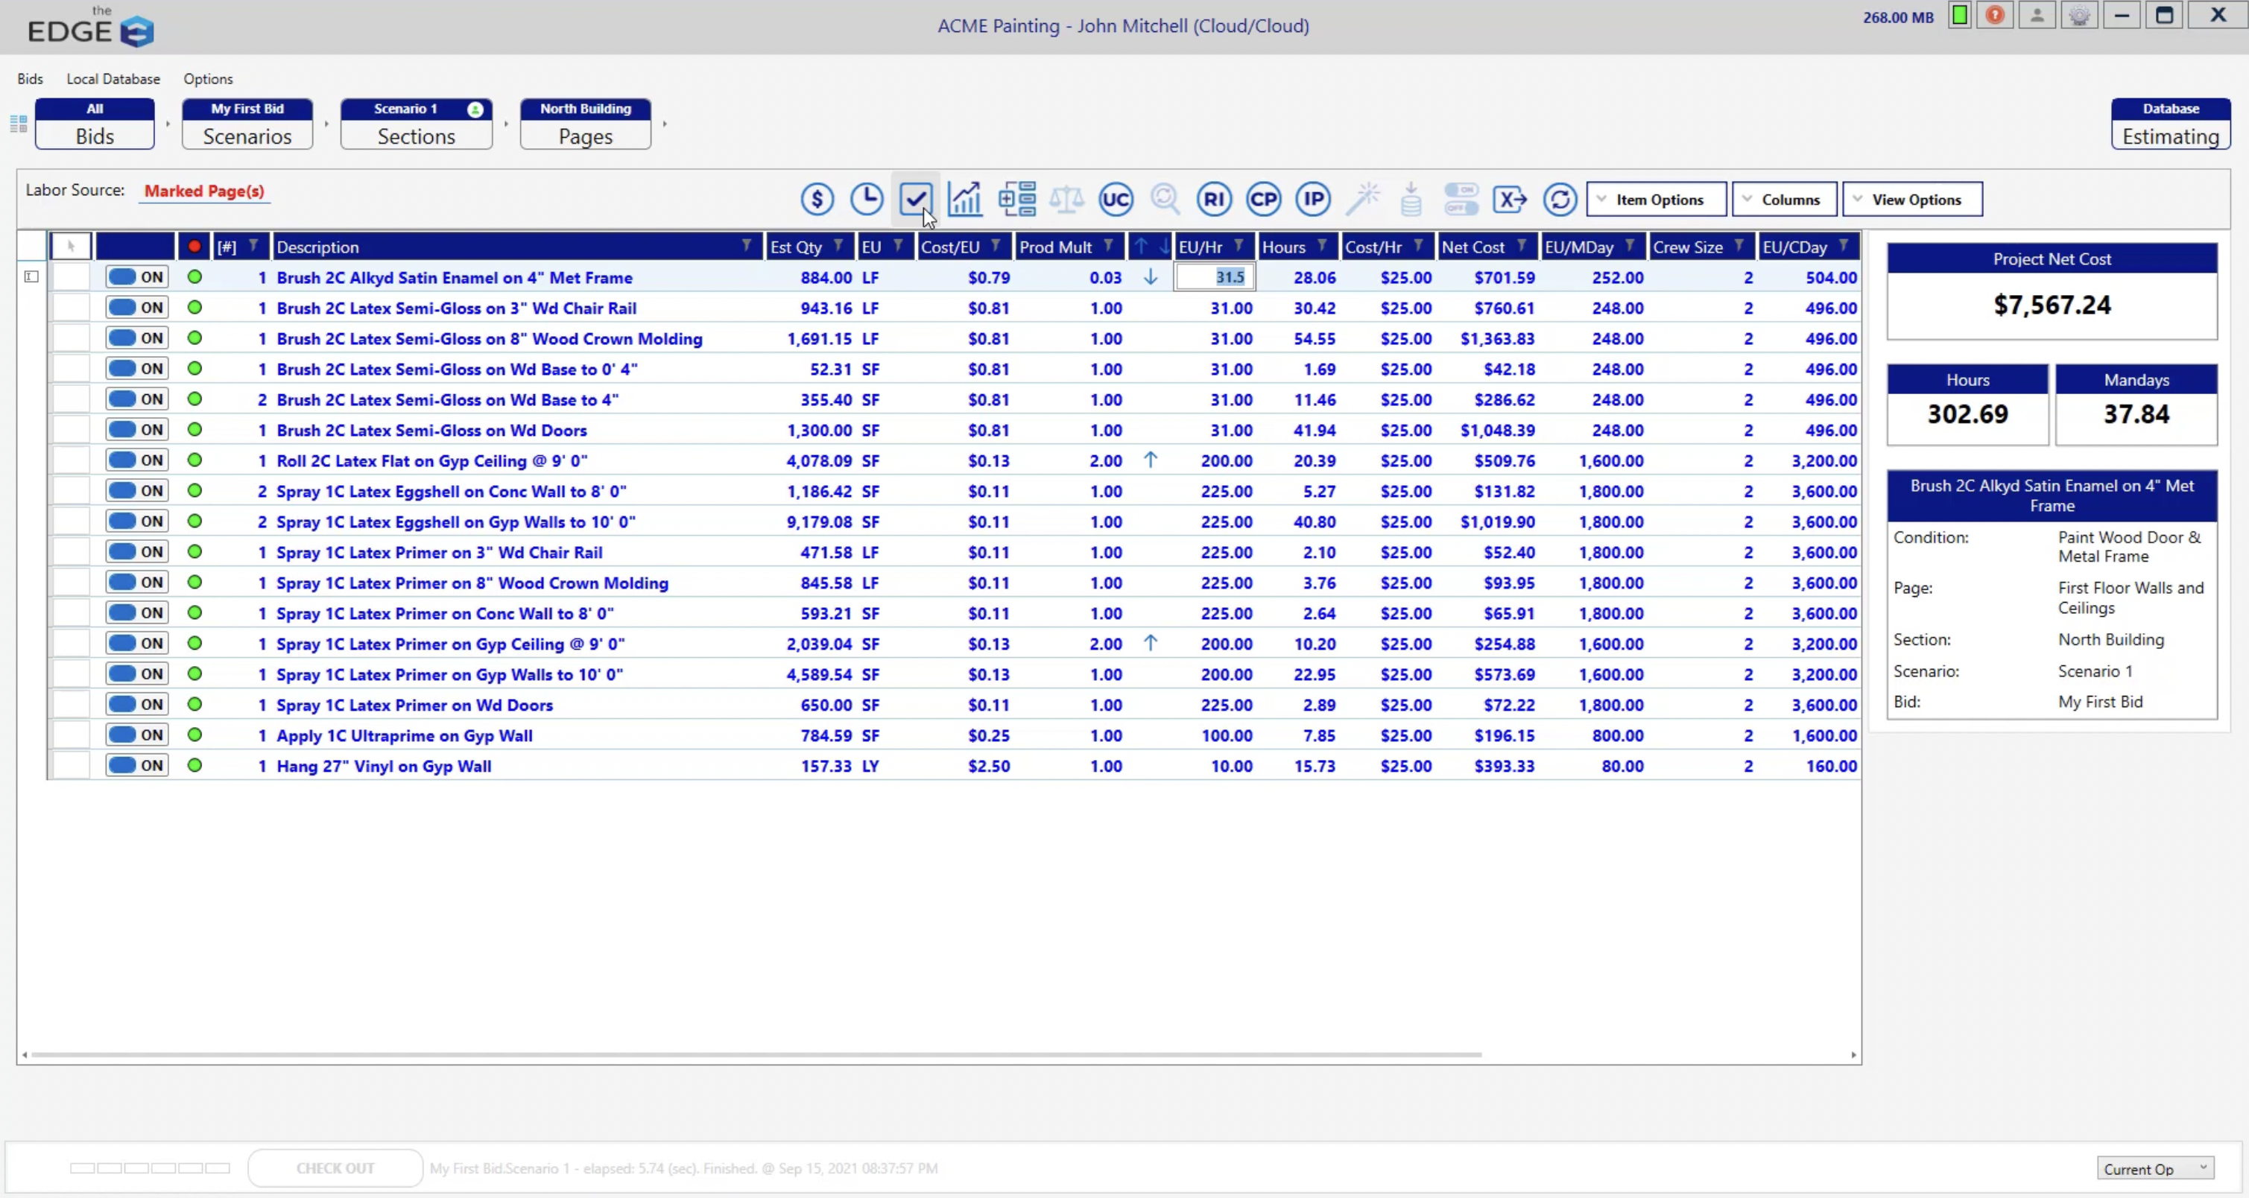2249x1198 pixels.
Task: Click the magic wand icon
Action: [1363, 200]
